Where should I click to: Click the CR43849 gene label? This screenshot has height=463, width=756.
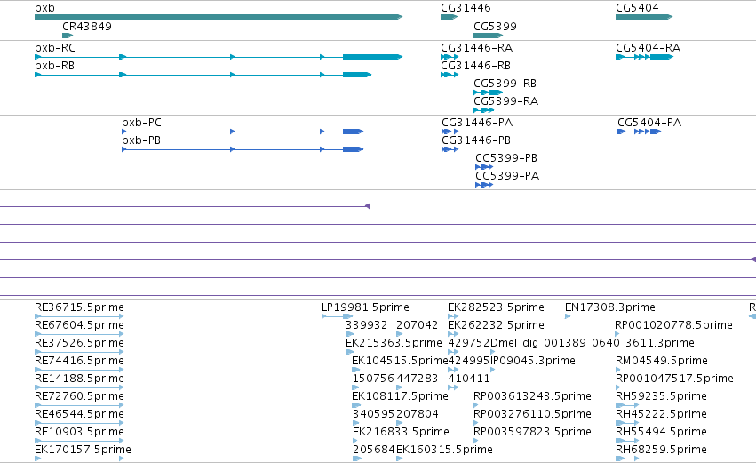[x=87, y=27]
